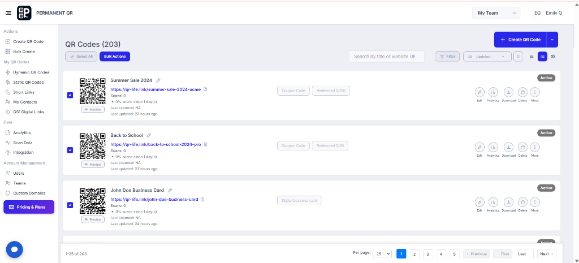Download the Back to School QR code
This screenshot has width=579, height=263.
(508, 147)
